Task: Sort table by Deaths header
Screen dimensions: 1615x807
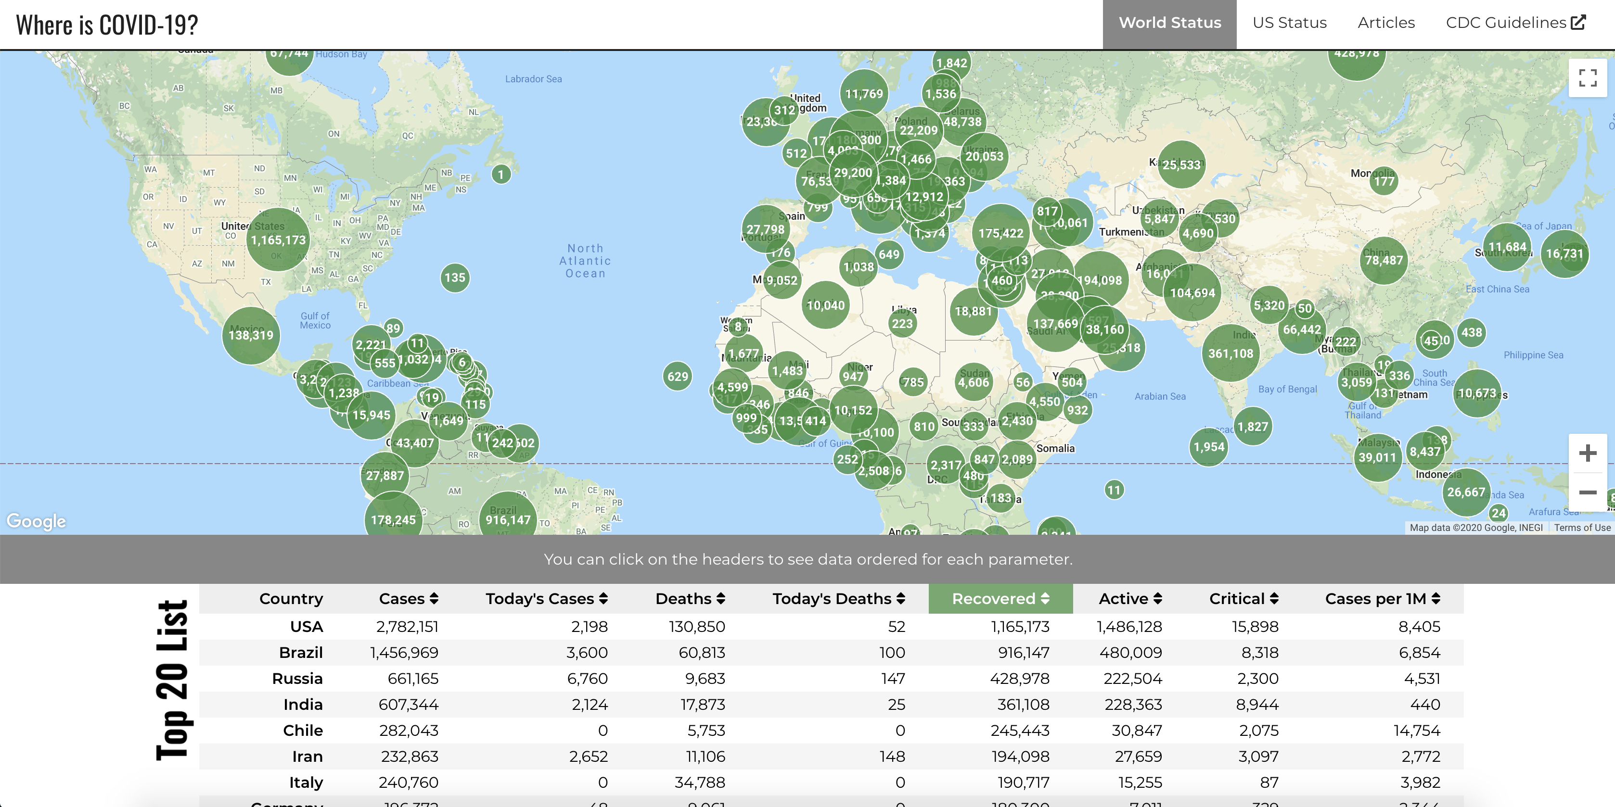Action: [x=690, y=599]
